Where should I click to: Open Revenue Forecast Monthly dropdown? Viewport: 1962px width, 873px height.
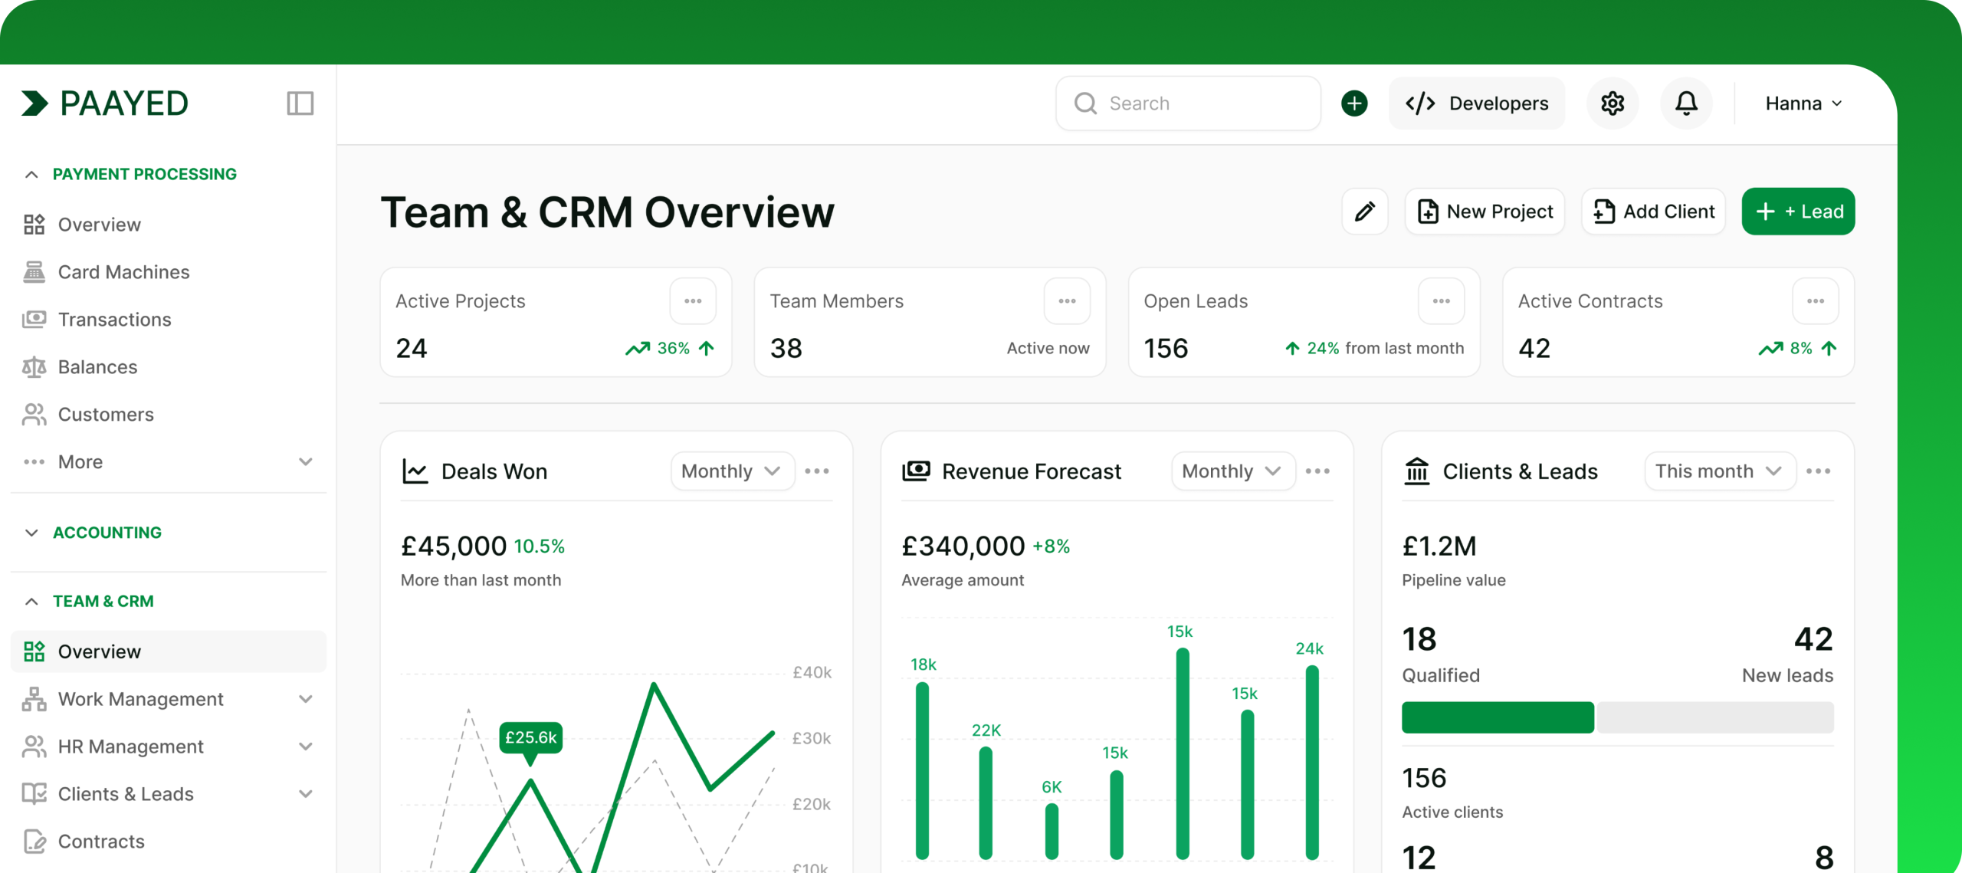pos(1232,471)
